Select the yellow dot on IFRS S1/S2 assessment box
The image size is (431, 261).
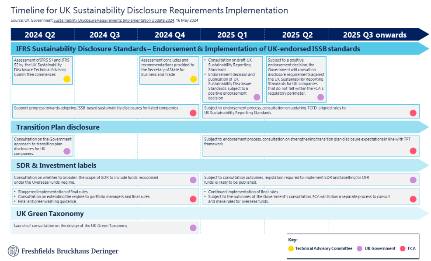[x=66, y=79]
